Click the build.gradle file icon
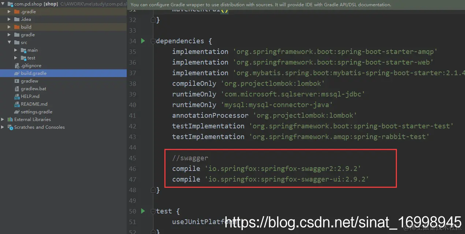The image size is (465, 234). point(17,73)
